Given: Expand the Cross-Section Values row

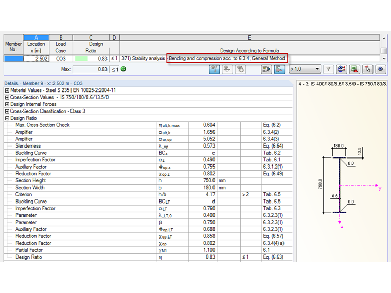Looking at the screenshot, I should (x=7, y=98).
